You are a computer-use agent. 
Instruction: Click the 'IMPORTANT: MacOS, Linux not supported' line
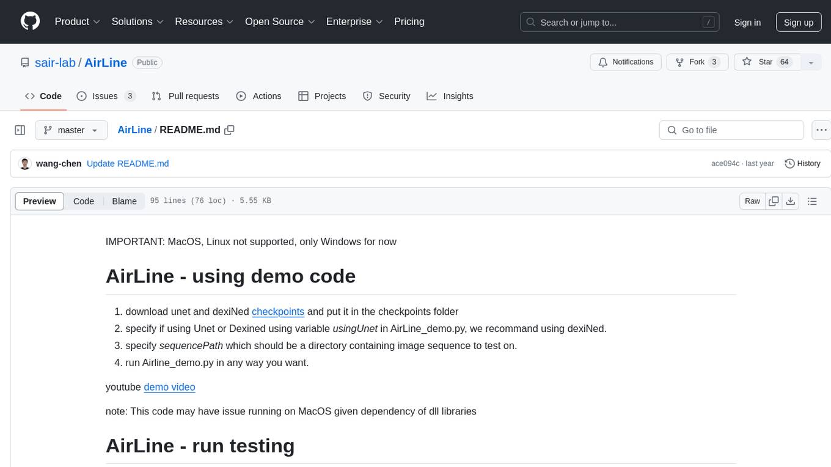(251, 241)
